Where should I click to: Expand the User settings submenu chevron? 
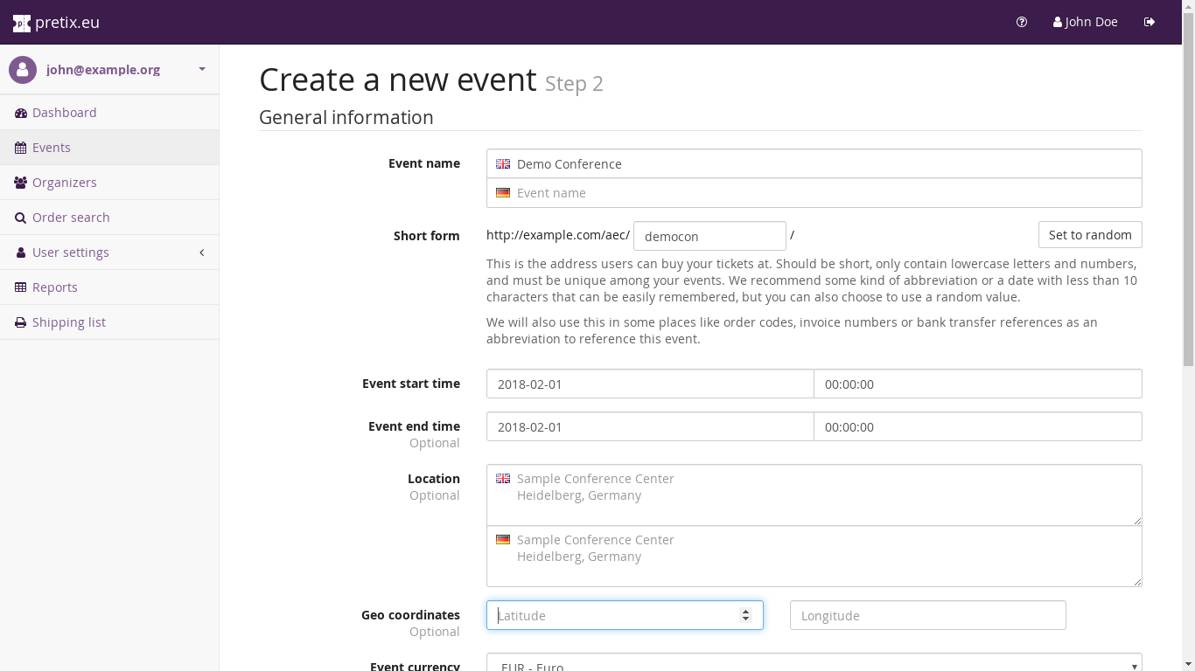point(202,252)
